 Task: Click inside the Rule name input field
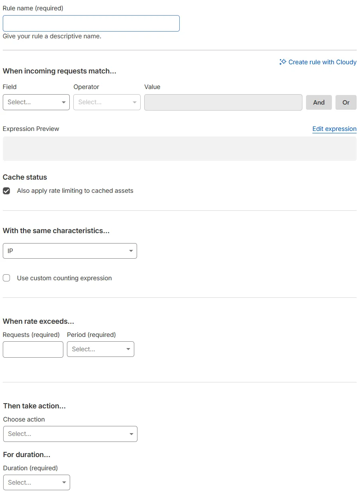(x=91, y=23)
